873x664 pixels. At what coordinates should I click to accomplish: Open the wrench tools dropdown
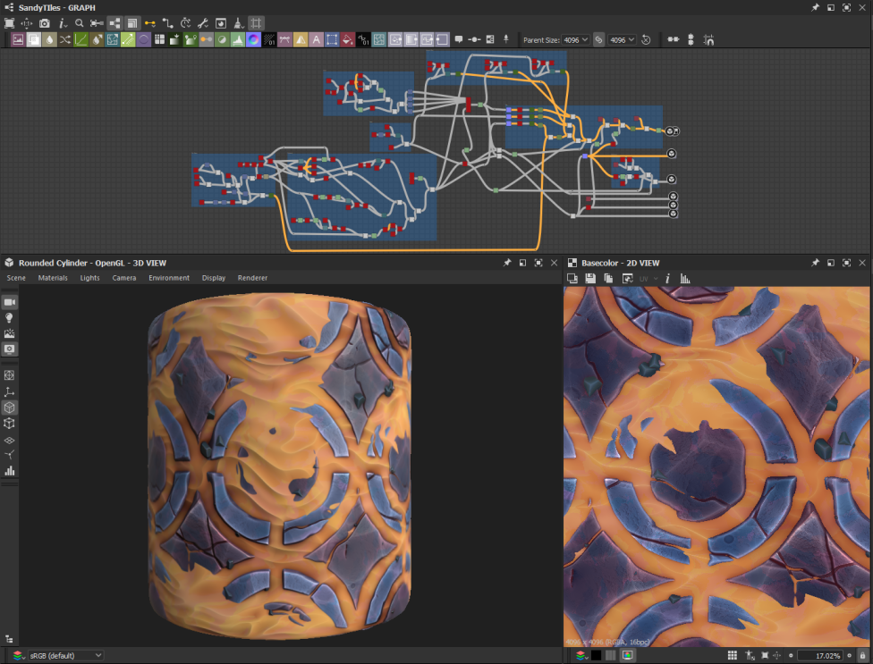coord(203,23)
